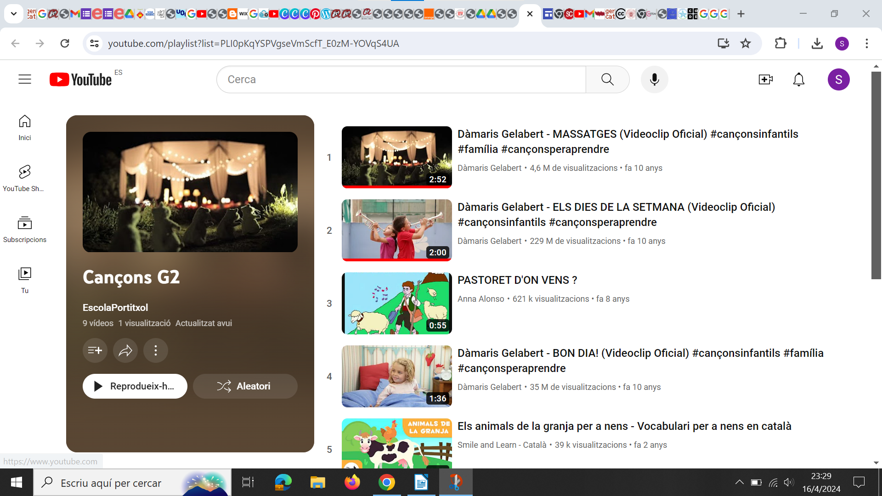Open the notifications bell

(x=798, y=79)
